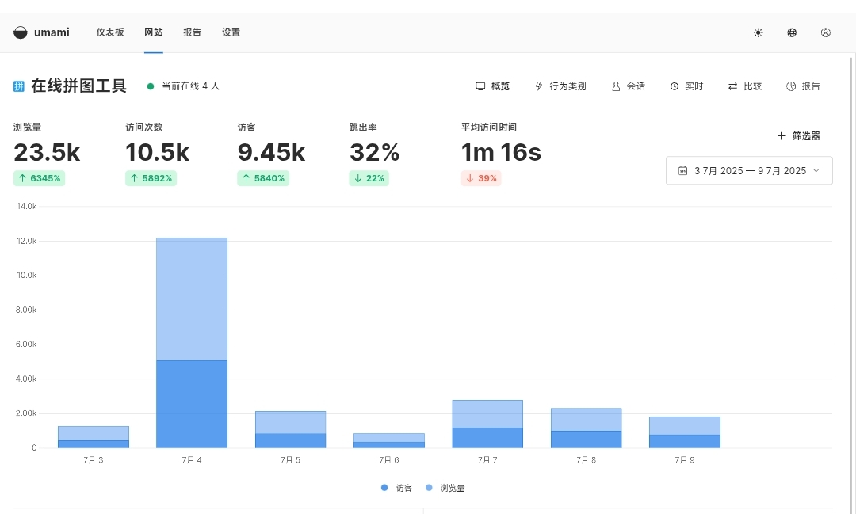
Task: Click the chevron of the date range selector
Action: (816, 171)
